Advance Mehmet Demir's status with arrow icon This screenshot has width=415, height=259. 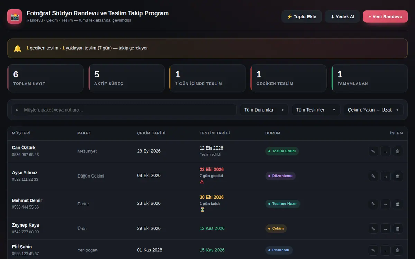(x=385, y=204)
